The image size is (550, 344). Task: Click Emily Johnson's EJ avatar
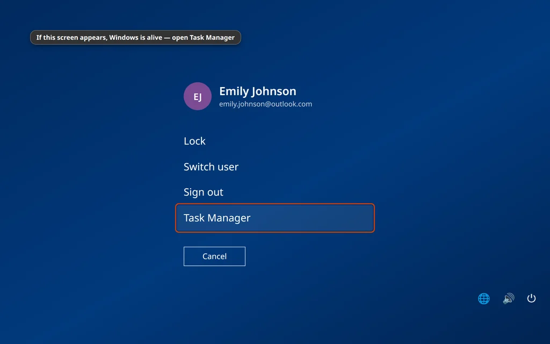coord(198,96)
